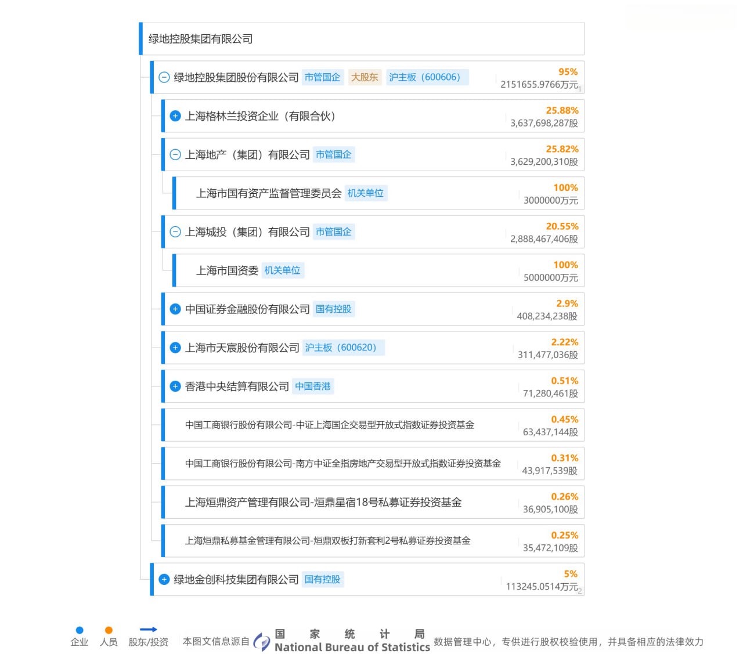The image size is (743, 654).
Task: Click share count 408,234,238股
Action: point(547,316)
